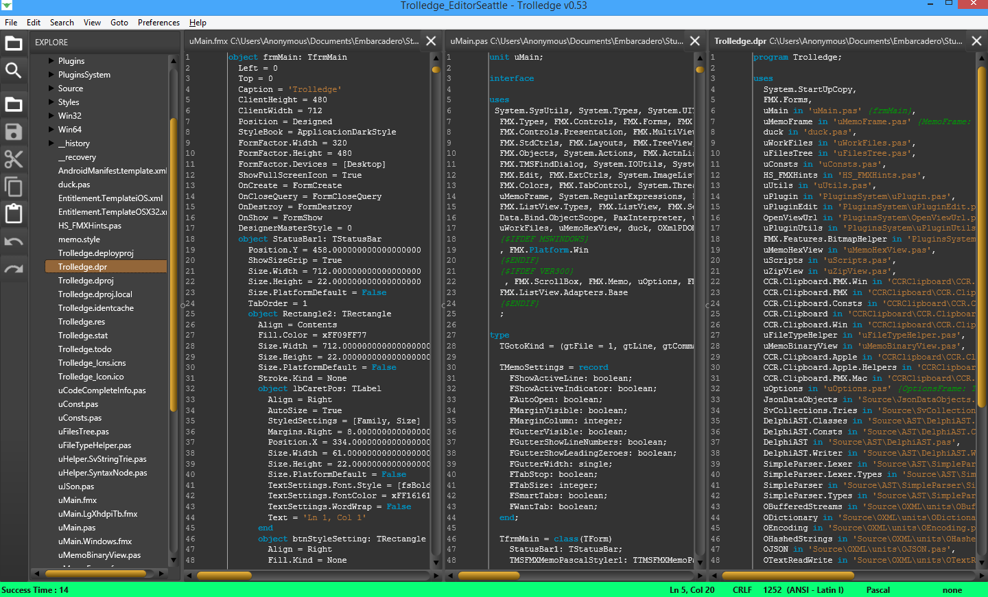Click the Pascal language indicator in status bar
988x597 pixels.
coord(878,590)
